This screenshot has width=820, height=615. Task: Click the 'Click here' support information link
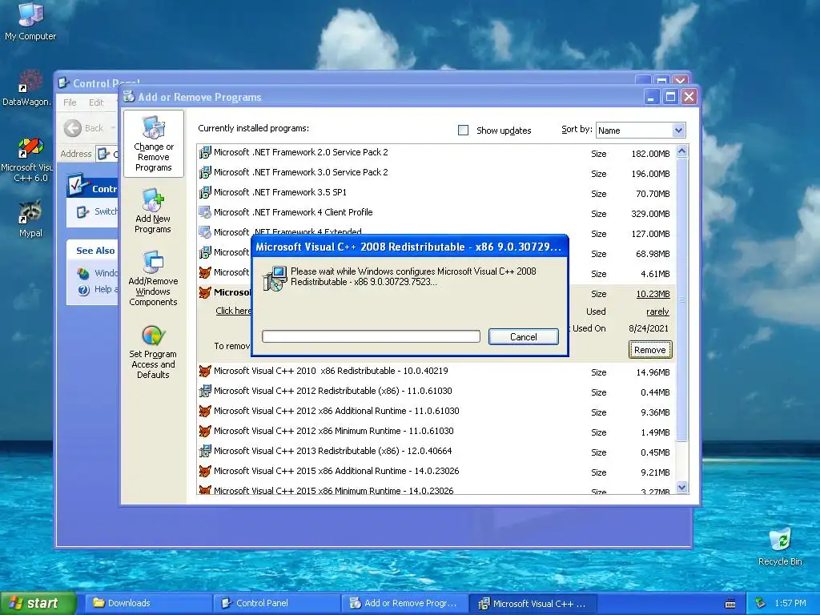(233, 311)
